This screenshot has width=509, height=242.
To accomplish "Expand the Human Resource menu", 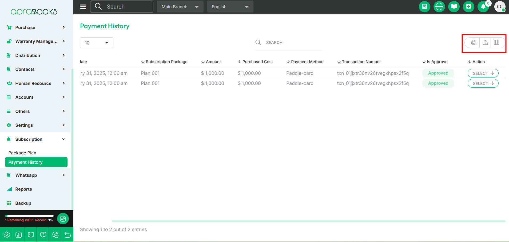I will tap(36, 83).
